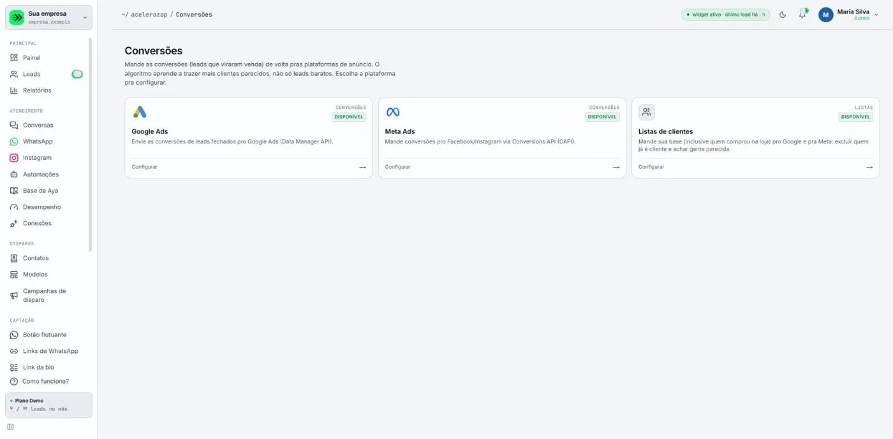Open the Base da Aya book icon
Image resolution: width=893 pixels, height=439 pixels.
pos(14,191)
